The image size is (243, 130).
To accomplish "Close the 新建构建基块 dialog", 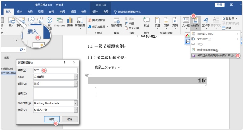I will (74, 62).
